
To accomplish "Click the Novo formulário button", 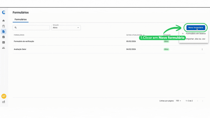I will pyautogui.click(x=196, y=28).
